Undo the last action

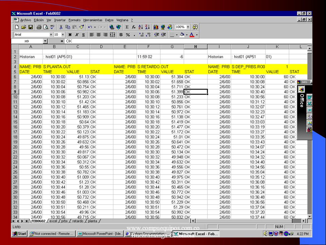[x=90, y=27]
